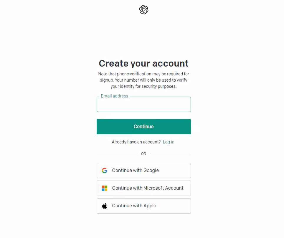Viewport: 284px width, 238px height.
Task: Open the Log in link
Action: 169,142
